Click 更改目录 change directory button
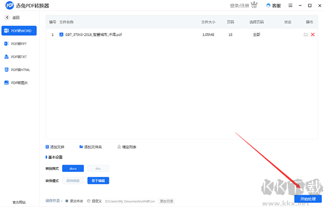Screen dimensions: 324x207 (166, 201)
